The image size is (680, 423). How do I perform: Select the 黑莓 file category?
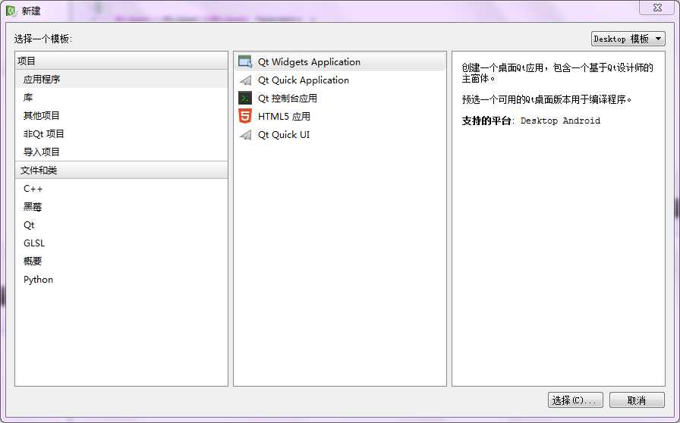tap(121, 207)
